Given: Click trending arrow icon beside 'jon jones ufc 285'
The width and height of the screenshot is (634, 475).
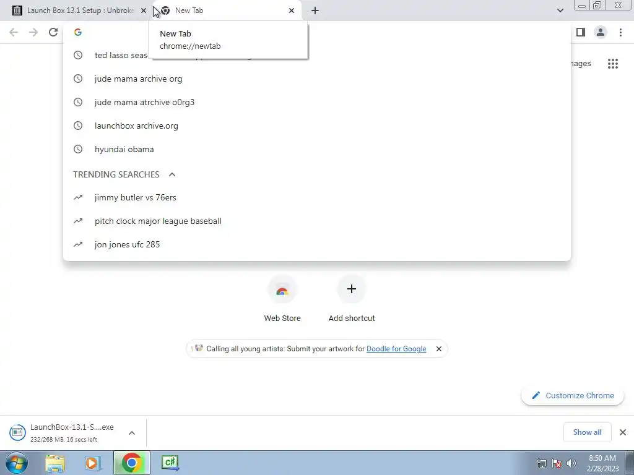Looking at the screenshot, I should coord(78,244).
